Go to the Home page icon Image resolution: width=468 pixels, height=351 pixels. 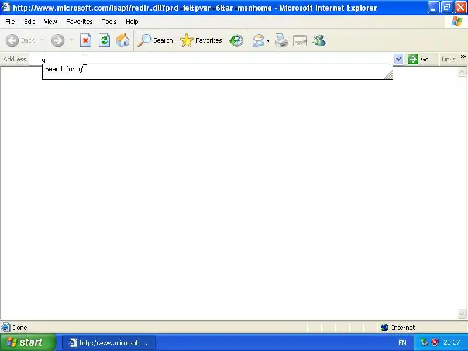[123, 40]
